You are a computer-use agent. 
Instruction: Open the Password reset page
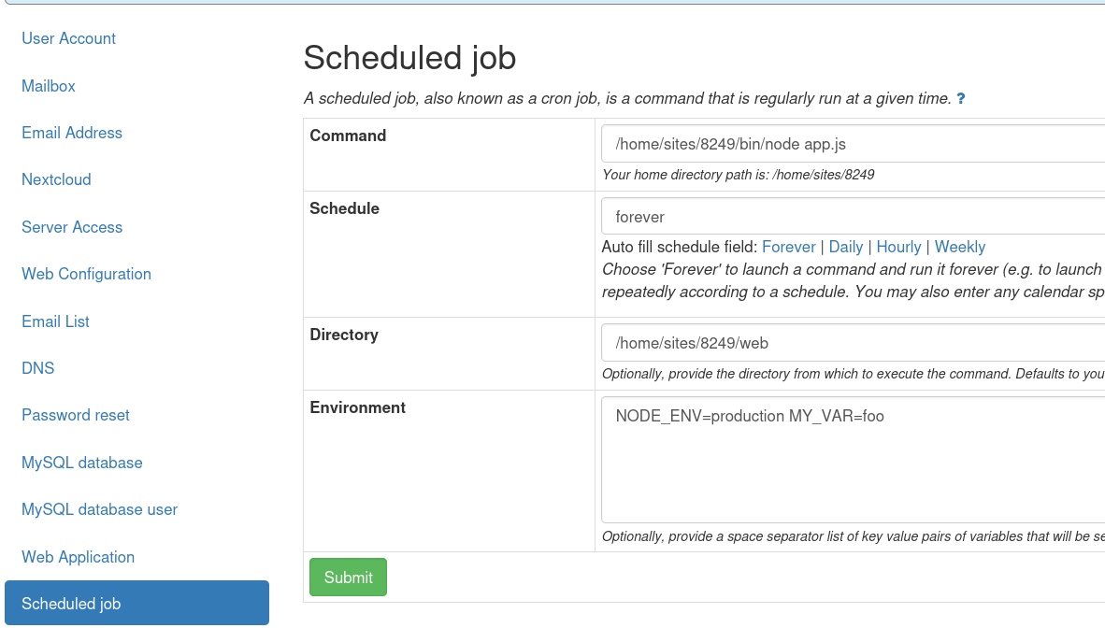point(76,415)
